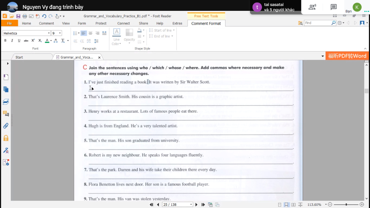Open the Helvetica font name dropdown
370x208 pixels.
point(49,33)
